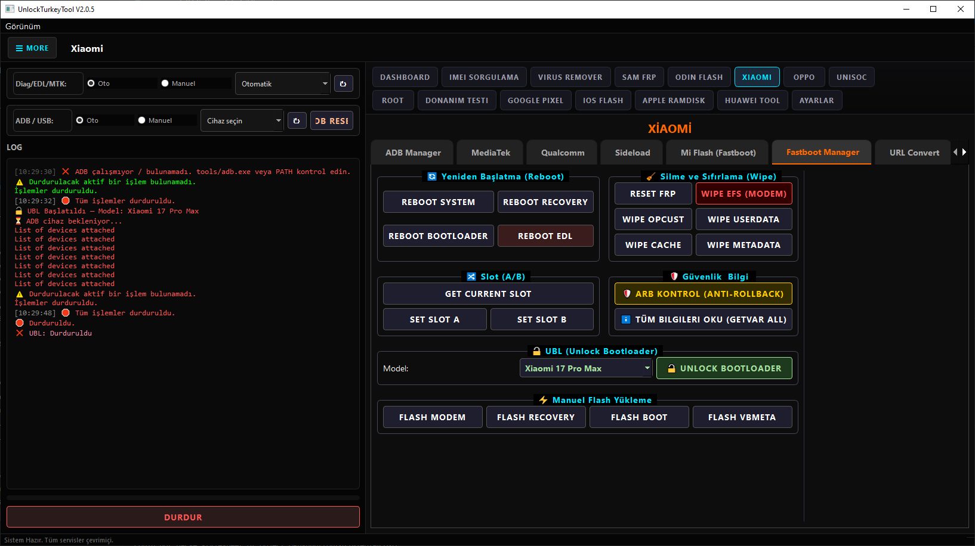975x546 pixels.
Task: Select Manuel radio for Diag/EDL/MTK
Action: 165,83
